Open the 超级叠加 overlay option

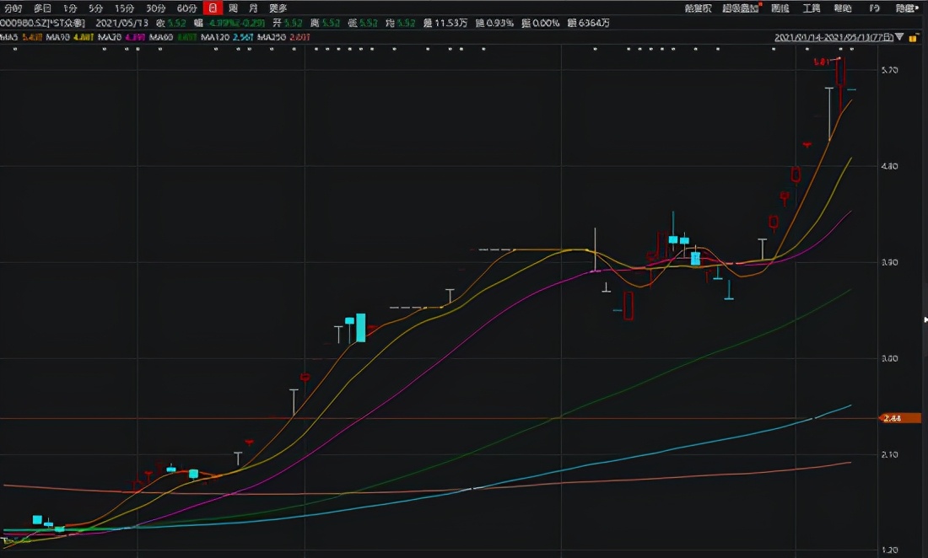[741, 8]
